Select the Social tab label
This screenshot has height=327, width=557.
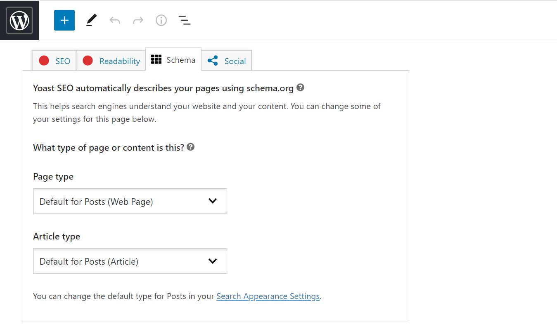pos(235,61)
